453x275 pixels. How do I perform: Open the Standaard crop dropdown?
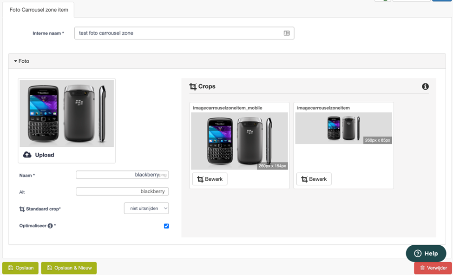point(146,208)
